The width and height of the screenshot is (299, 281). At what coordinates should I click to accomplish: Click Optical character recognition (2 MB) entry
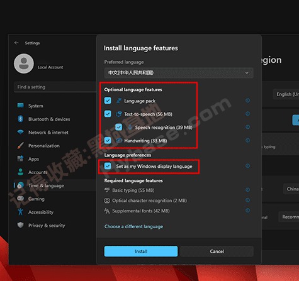[x=145, y=201]
